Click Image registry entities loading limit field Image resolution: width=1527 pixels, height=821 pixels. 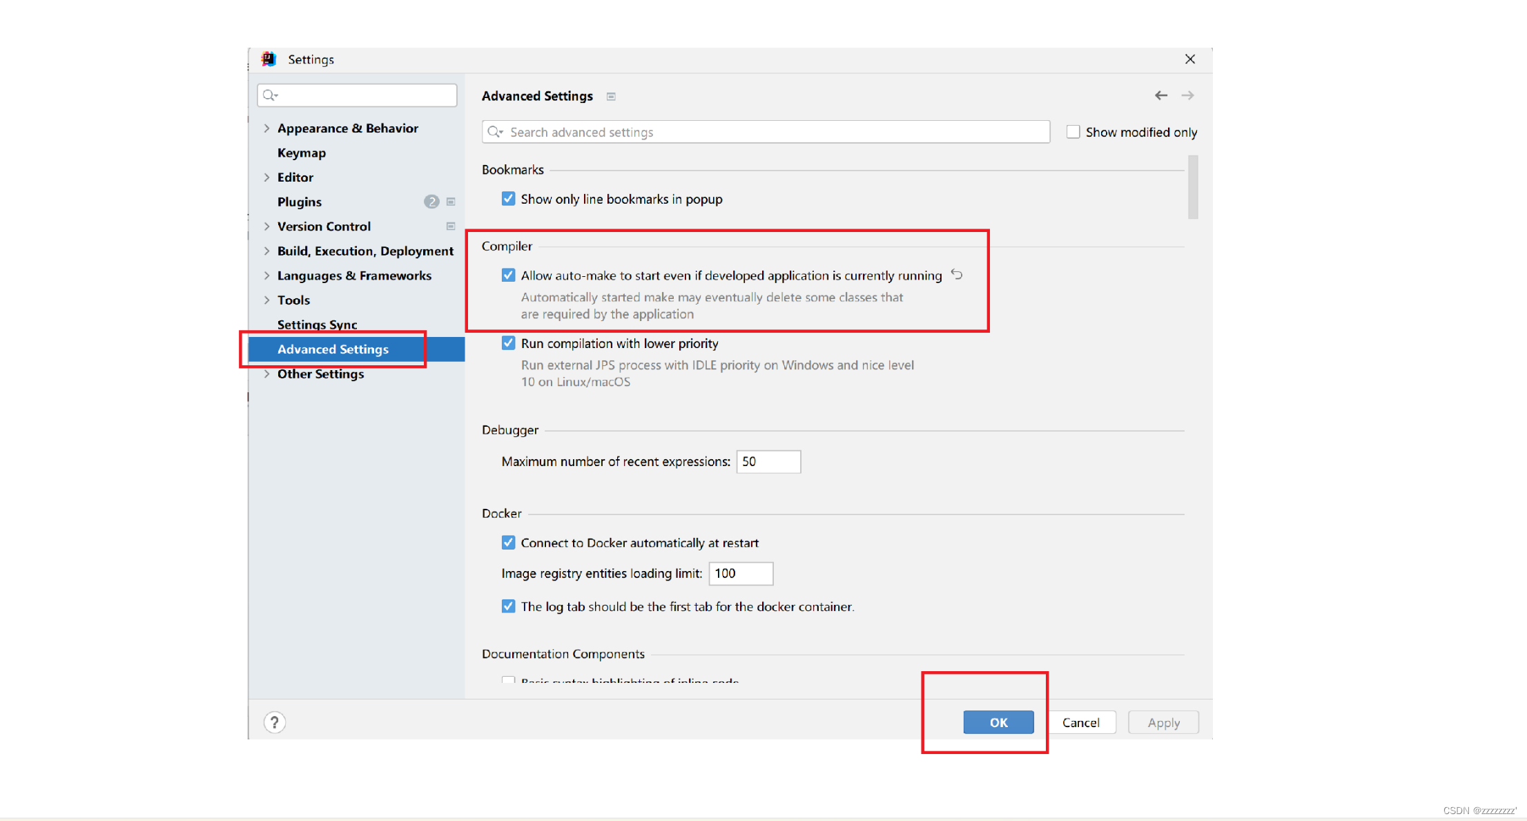741,574
